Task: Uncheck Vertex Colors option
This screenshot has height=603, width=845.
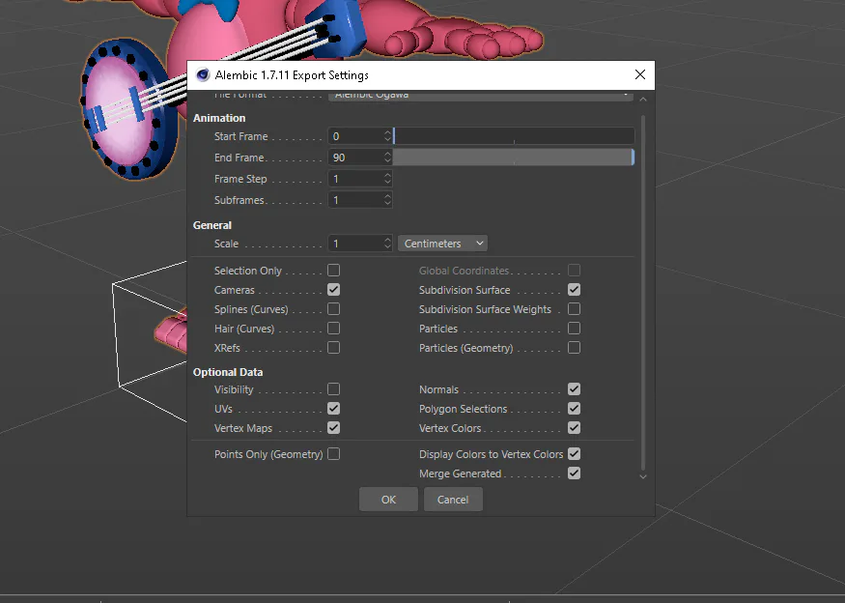Action: tap(574, 428)
